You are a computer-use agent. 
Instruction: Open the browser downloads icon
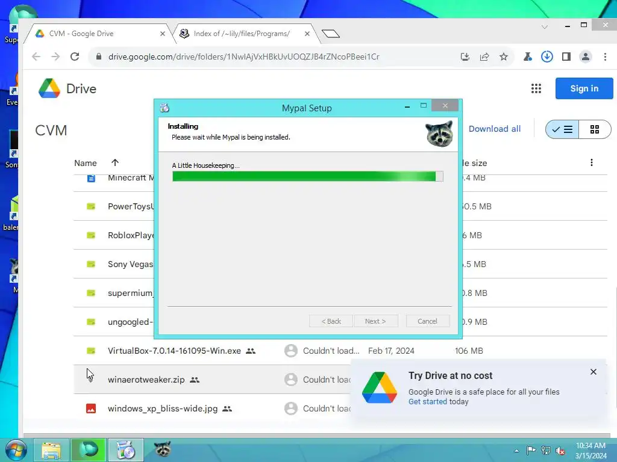point(547,57)
